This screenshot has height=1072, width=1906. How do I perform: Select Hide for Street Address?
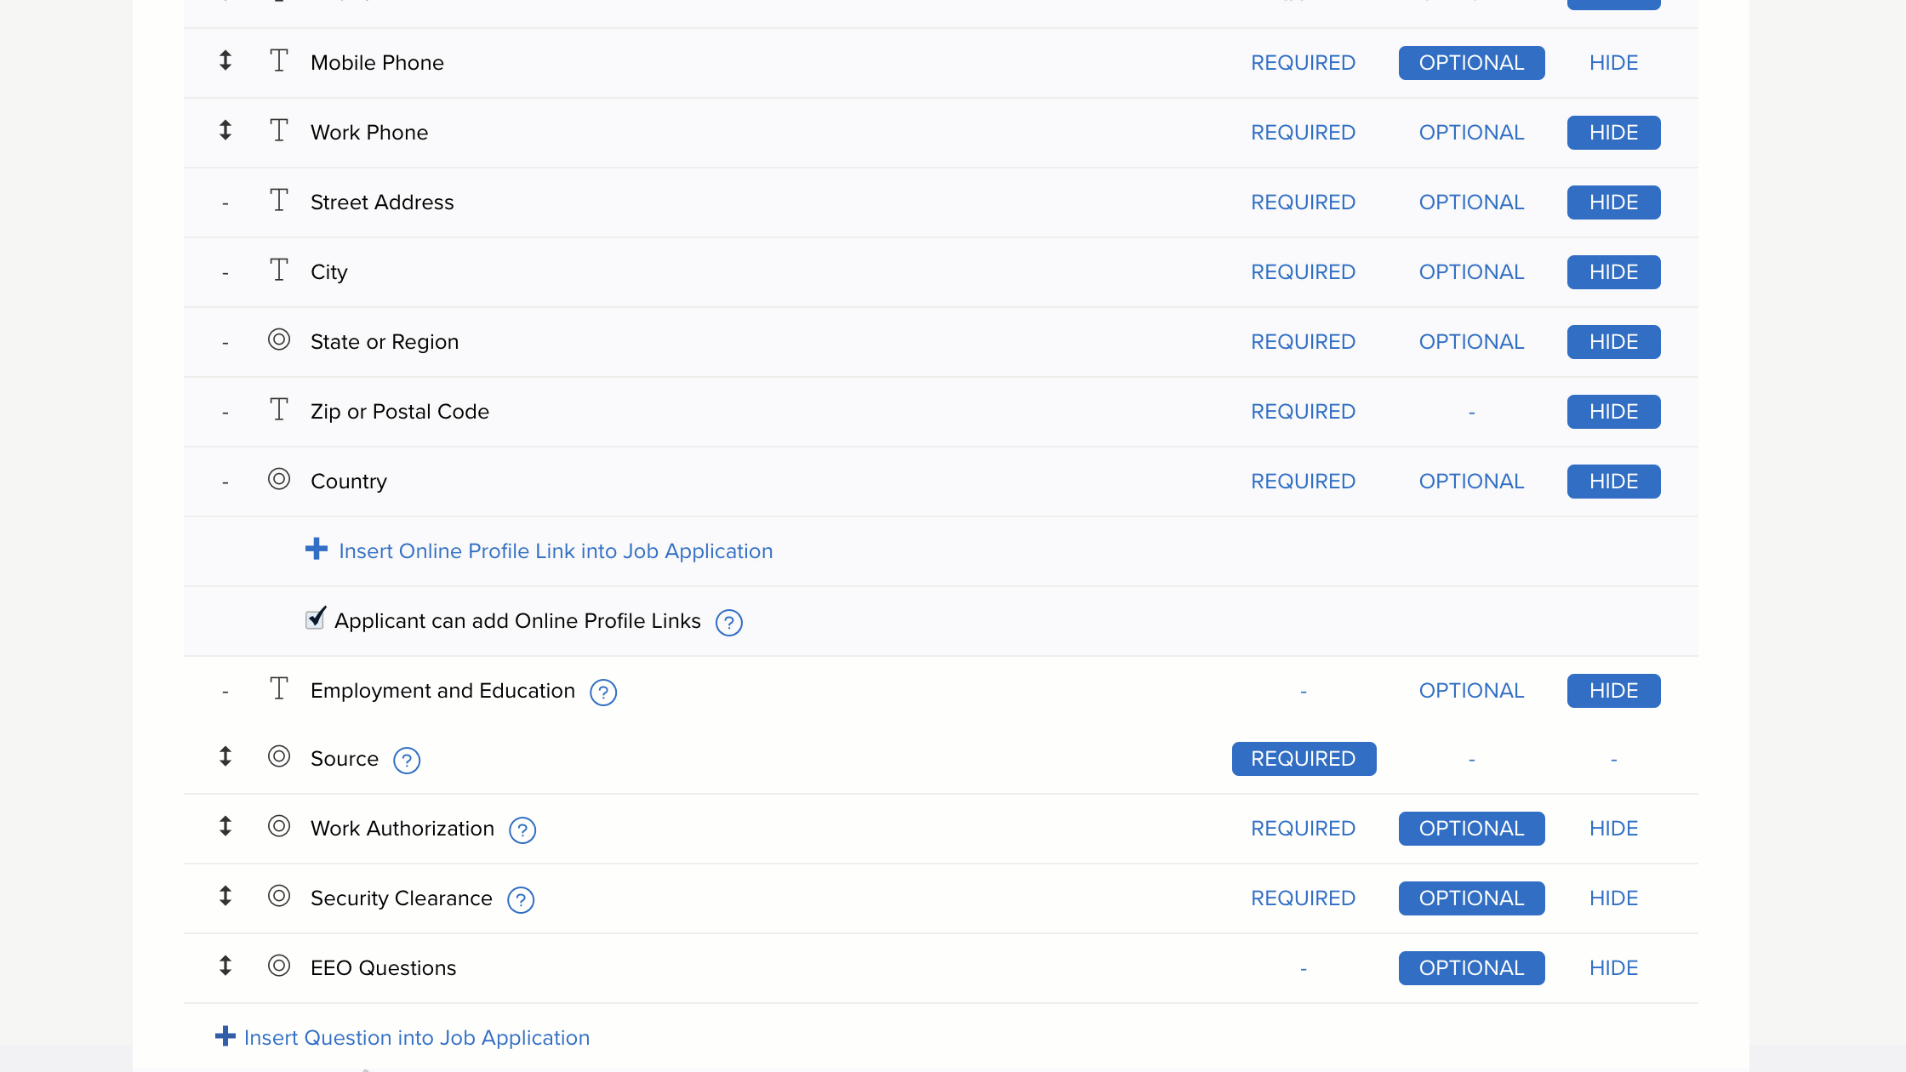[1613, 202]
